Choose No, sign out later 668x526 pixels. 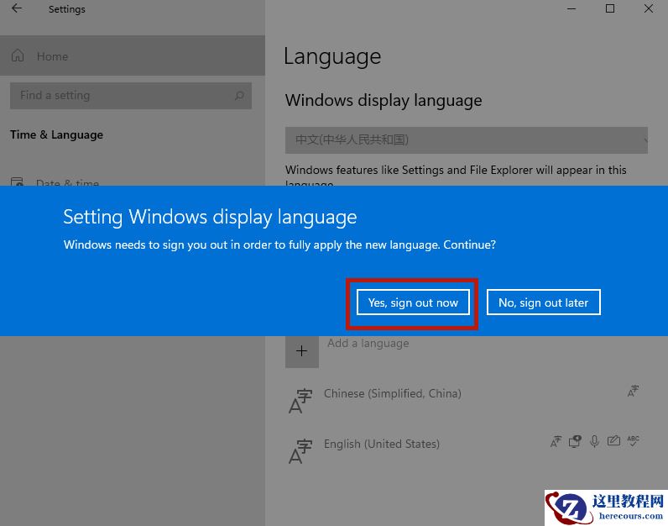coord(543,302)
